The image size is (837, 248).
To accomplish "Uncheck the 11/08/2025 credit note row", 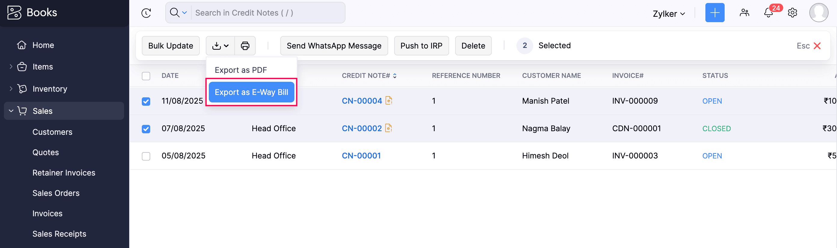I will tap(146, 101).
